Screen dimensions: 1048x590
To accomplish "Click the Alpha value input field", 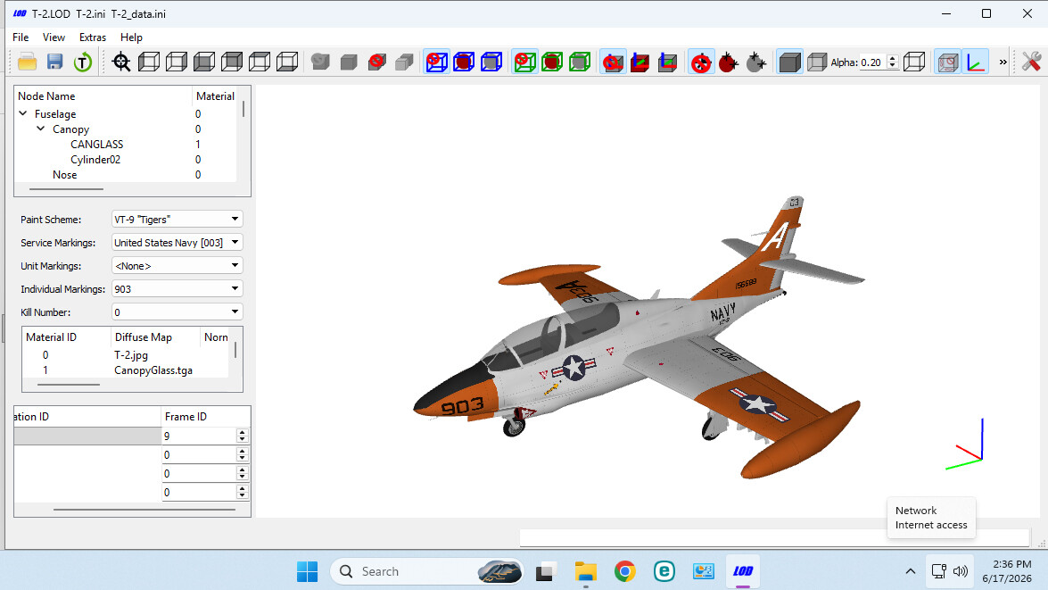I will pyautogui.click(x=872, y=62).
